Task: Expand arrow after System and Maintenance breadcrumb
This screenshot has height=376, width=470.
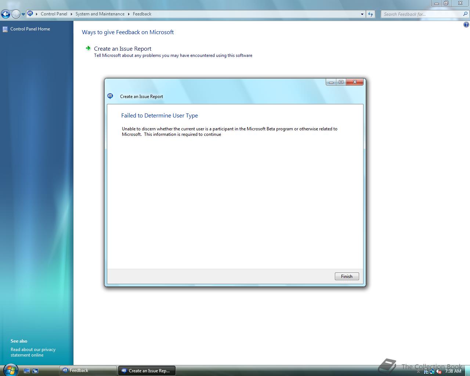Action: [x=129, y=14]
